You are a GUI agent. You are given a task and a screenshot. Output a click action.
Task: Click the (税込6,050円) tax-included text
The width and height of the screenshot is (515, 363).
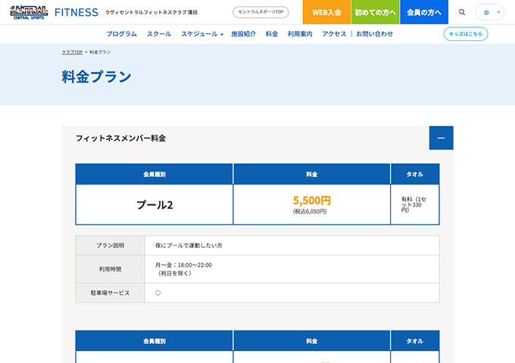310,212
